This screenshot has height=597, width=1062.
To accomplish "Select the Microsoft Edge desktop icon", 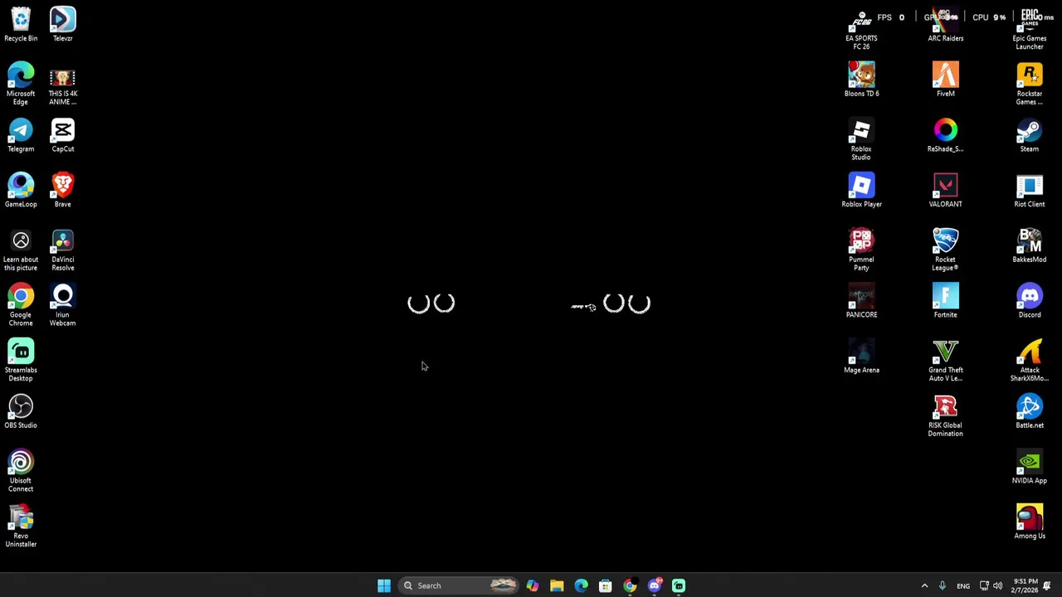I will (21, 84).
